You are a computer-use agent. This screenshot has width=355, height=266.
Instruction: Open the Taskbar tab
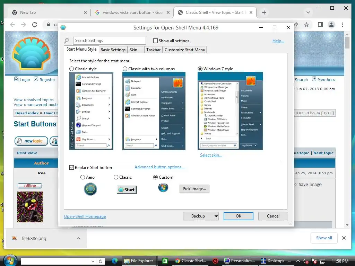(153, 50)
